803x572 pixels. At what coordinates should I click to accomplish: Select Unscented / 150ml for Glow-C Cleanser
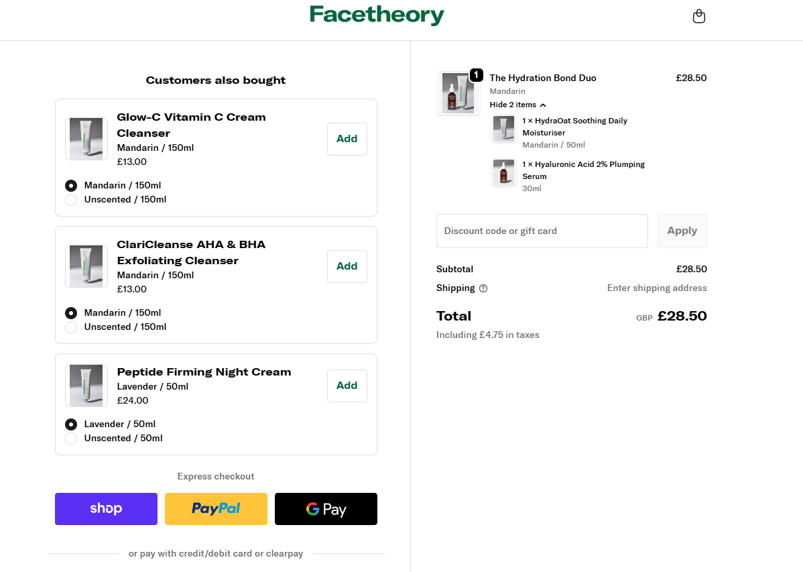click(x=71, y=200)
